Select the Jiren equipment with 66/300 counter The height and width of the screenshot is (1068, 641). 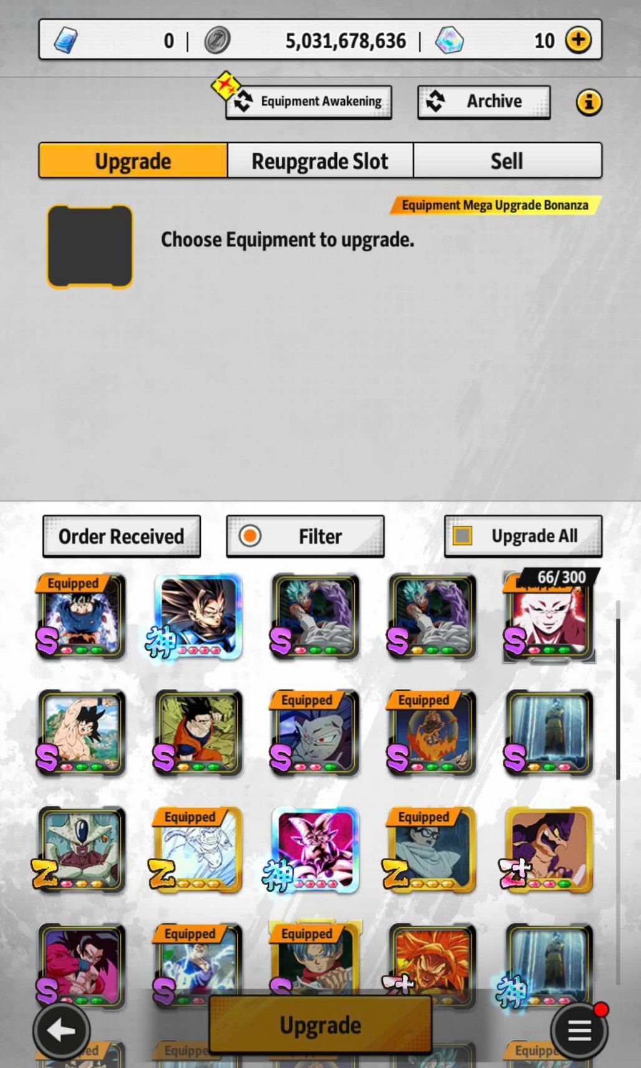(x=549, y=616)
